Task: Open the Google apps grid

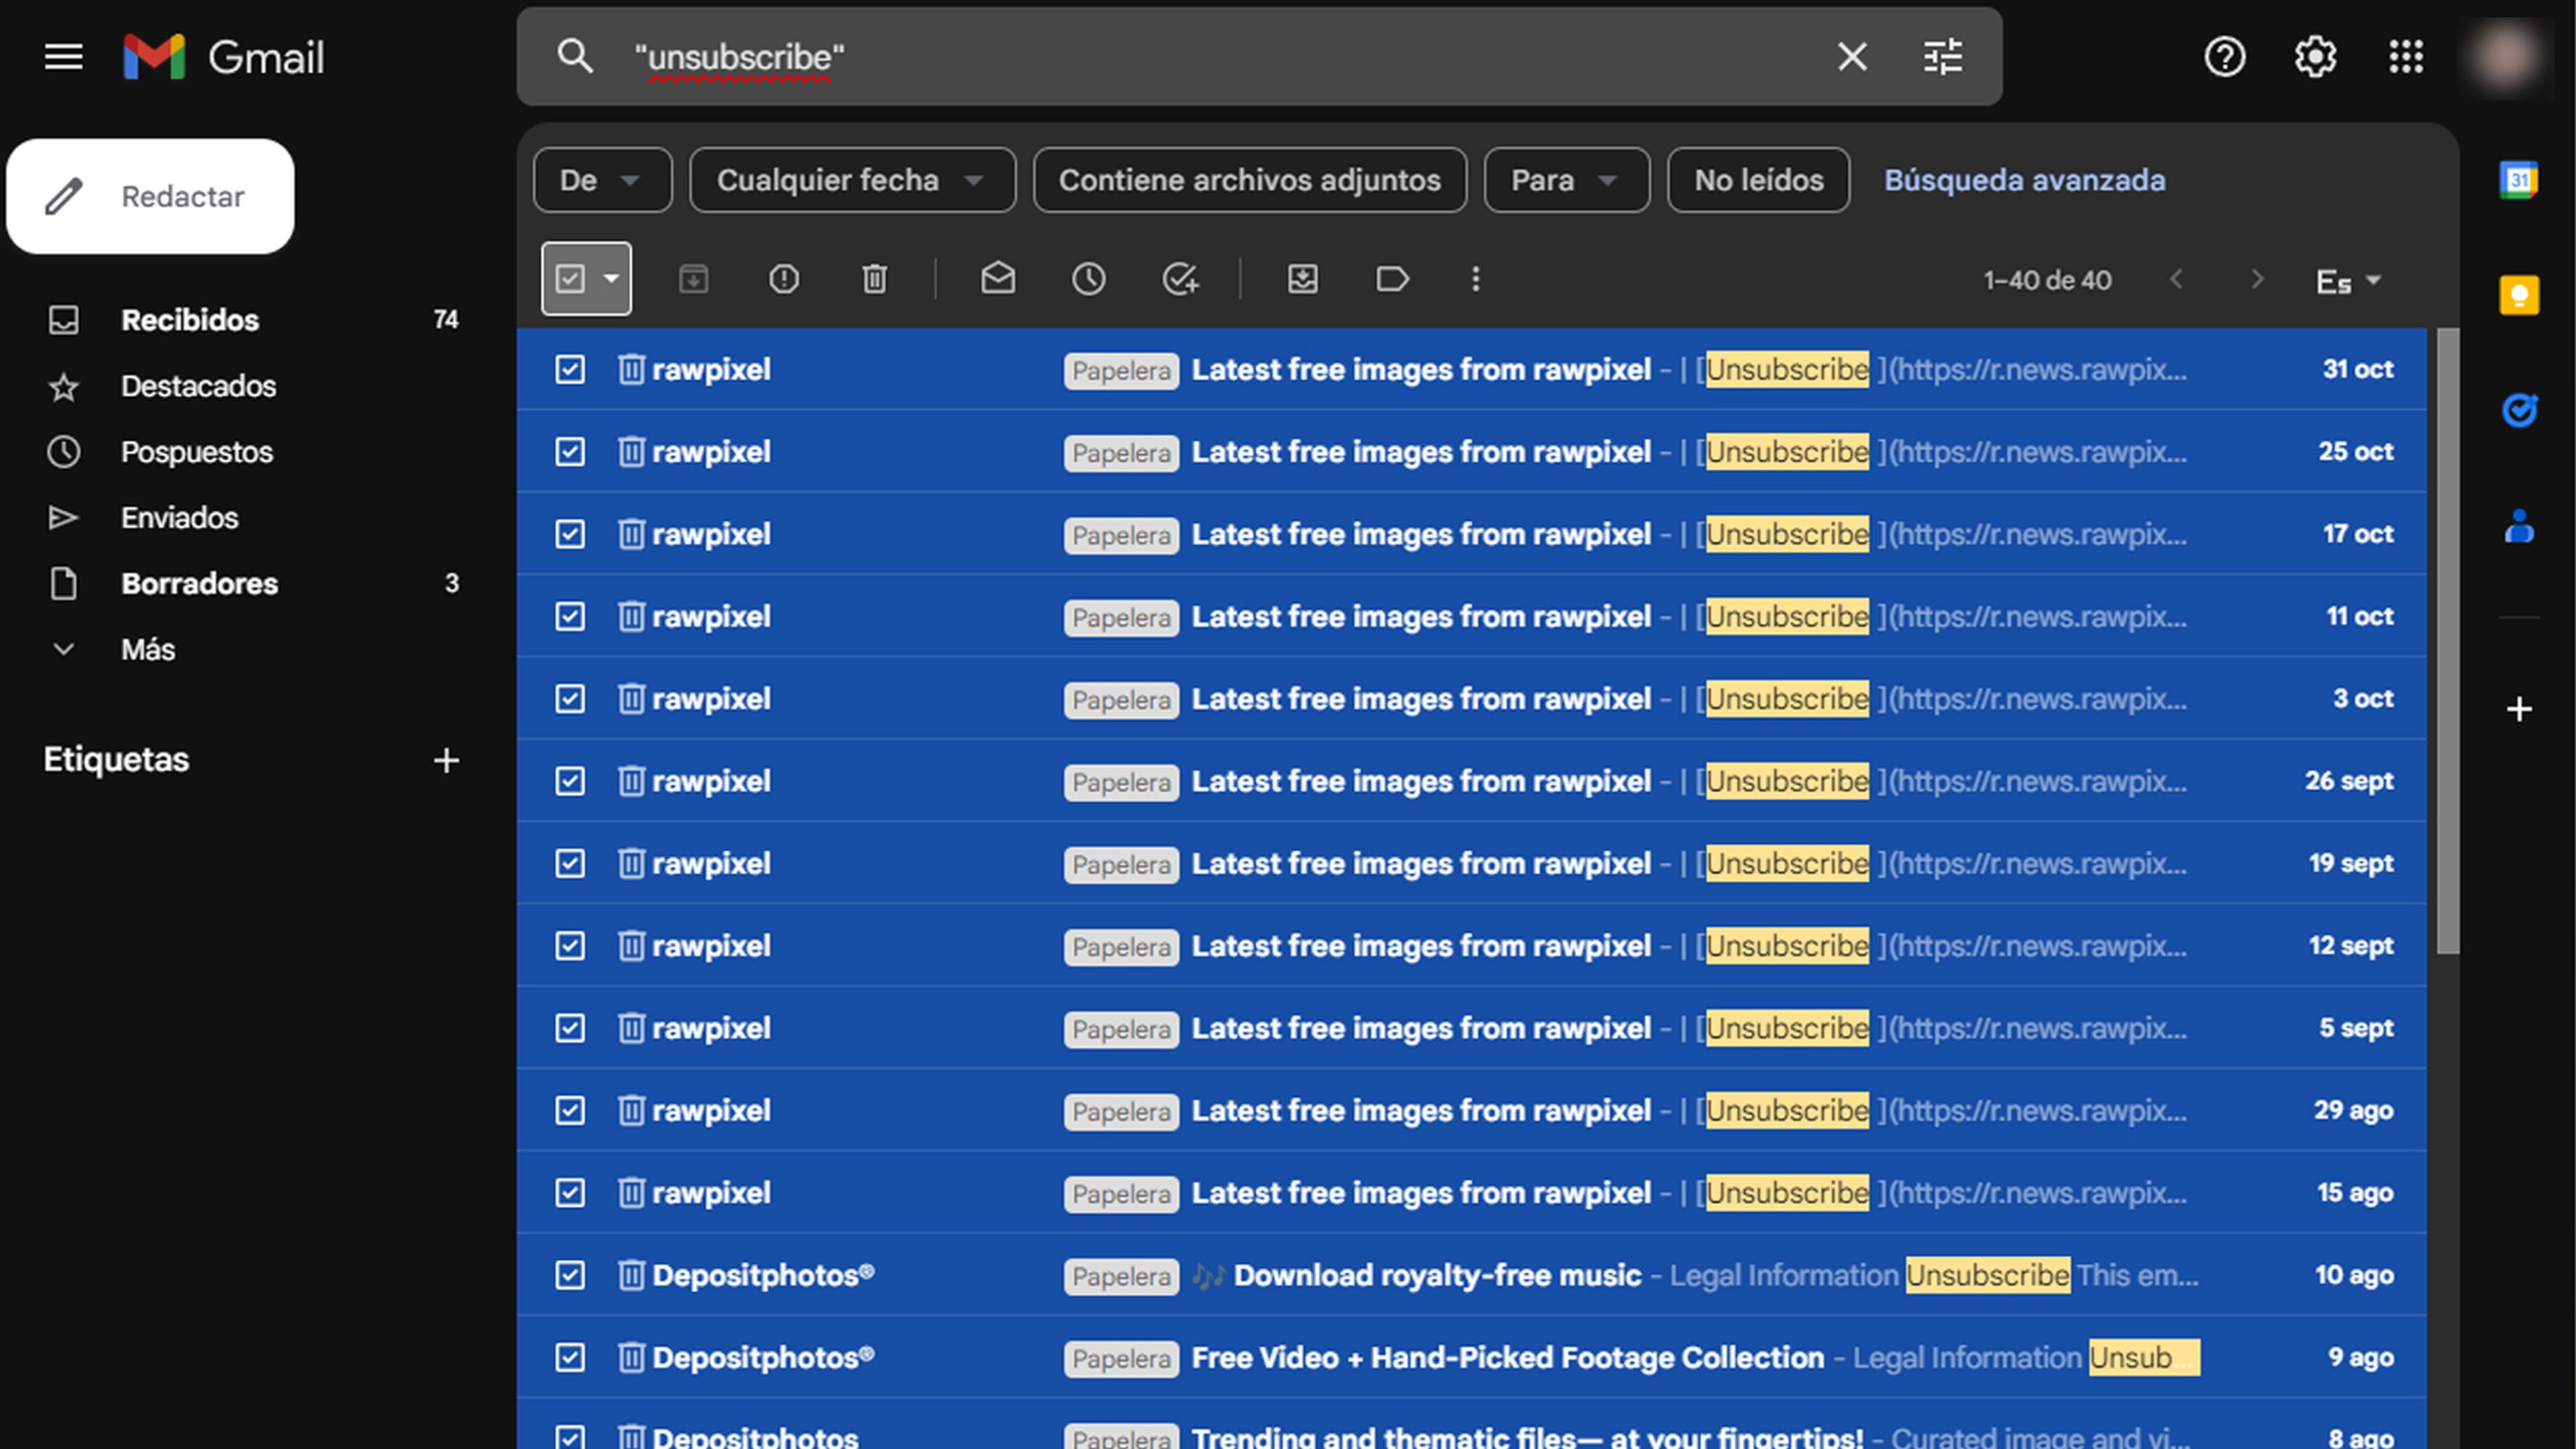Action: [x=2406, y=57]
